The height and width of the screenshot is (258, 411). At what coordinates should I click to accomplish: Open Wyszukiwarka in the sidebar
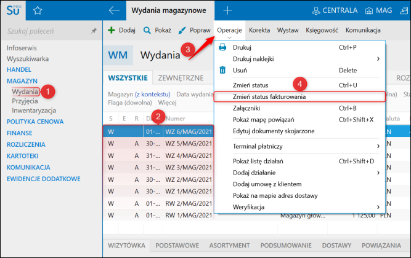click(28, 59)
